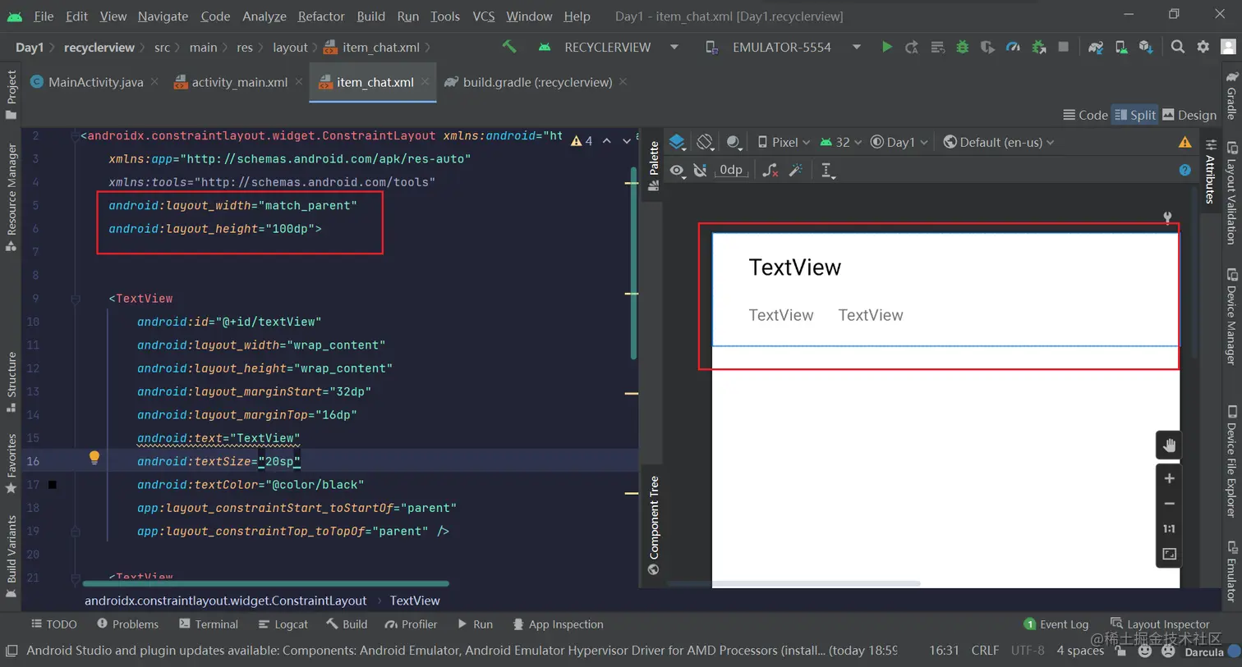Screen dimensions: 1242x667
Task: Edit the default margins 0dp field
Action: click(731, 170)
